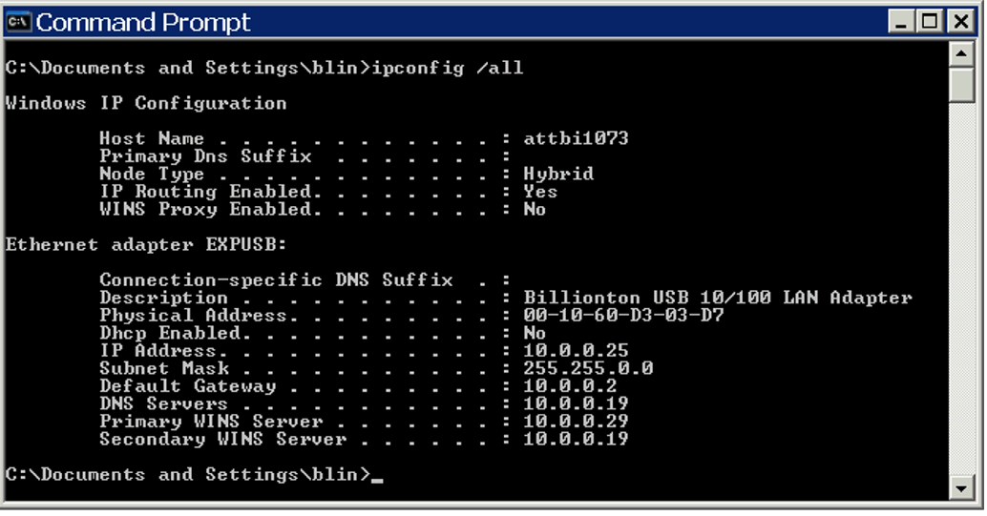Maximize the Command Prompt window

(930, 22)
